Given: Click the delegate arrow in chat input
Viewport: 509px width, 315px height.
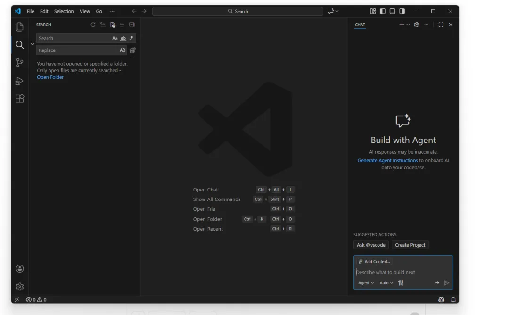Looking at the screenshot, I should (436, 283).
